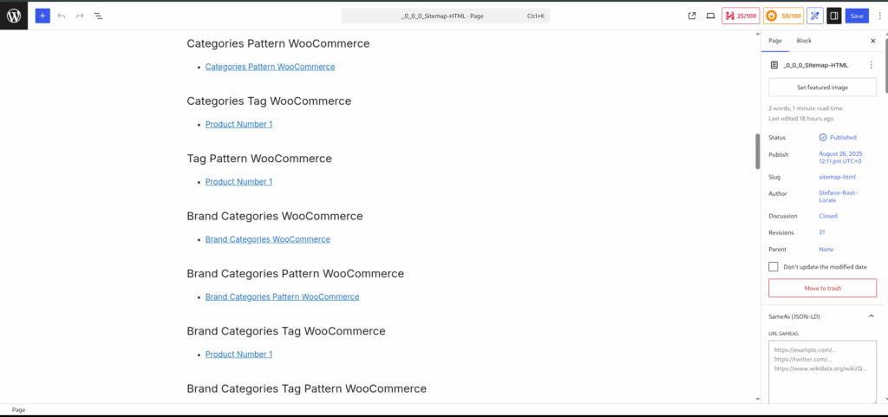Select the Brand Categories WooCommerce heading
888x417 pixels.
pyautogui.click(x=275, y=216)
